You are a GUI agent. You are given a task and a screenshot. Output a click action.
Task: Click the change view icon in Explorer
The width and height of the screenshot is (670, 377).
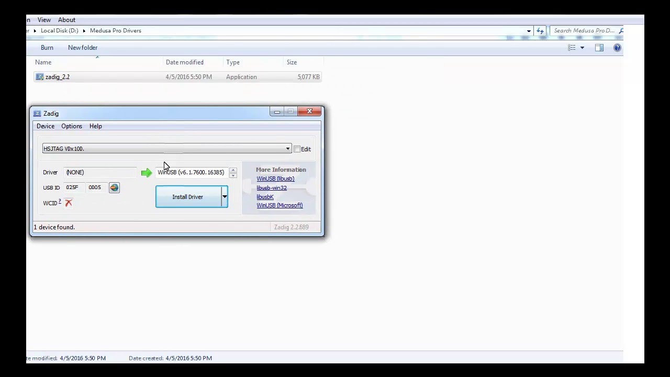572,48
